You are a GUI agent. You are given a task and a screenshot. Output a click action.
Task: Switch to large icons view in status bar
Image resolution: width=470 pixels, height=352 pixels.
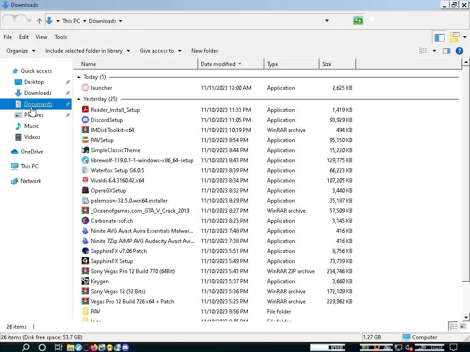click(x=463, y=326)
